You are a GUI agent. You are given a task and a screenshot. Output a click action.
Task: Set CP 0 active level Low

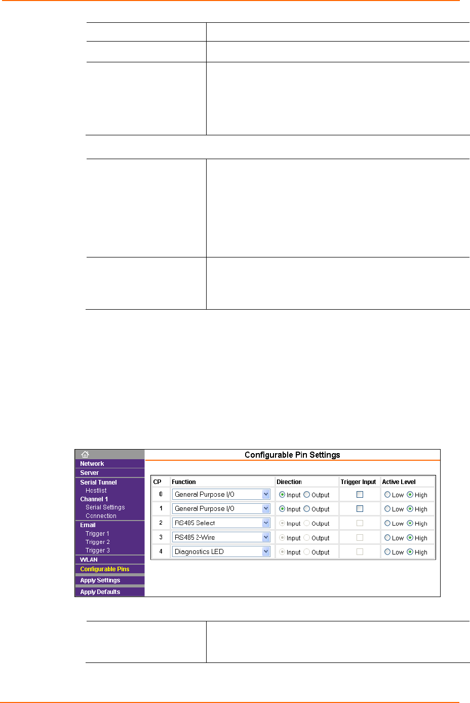pyautogui.click(x=387, y=495)
